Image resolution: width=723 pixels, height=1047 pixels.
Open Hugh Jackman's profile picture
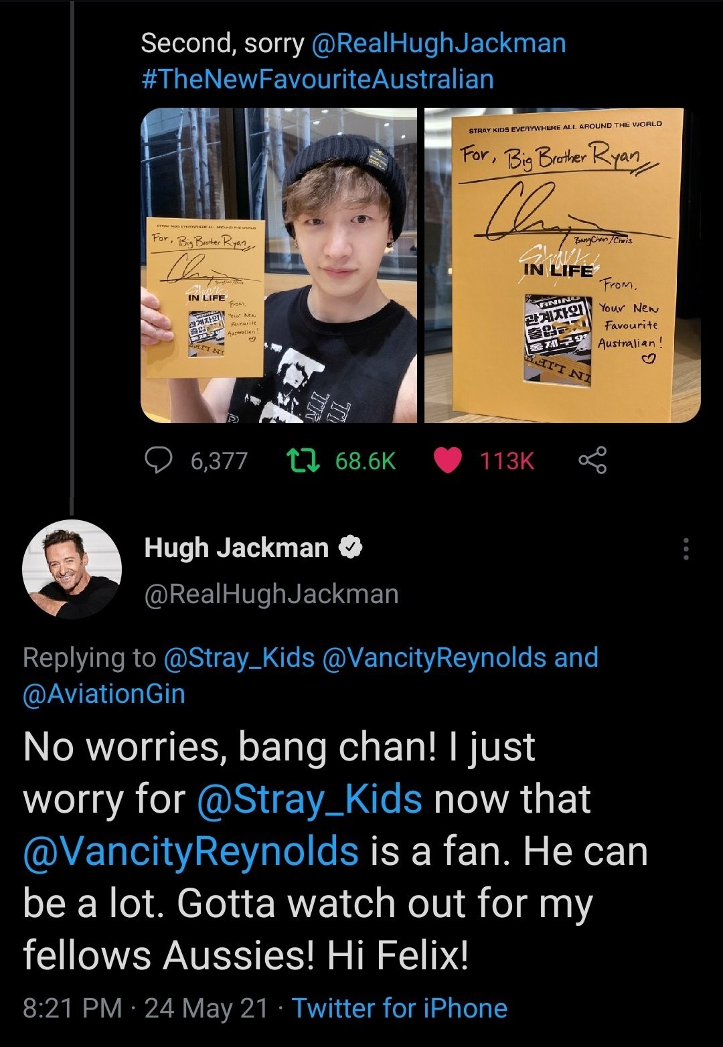(x=72, y=569)
